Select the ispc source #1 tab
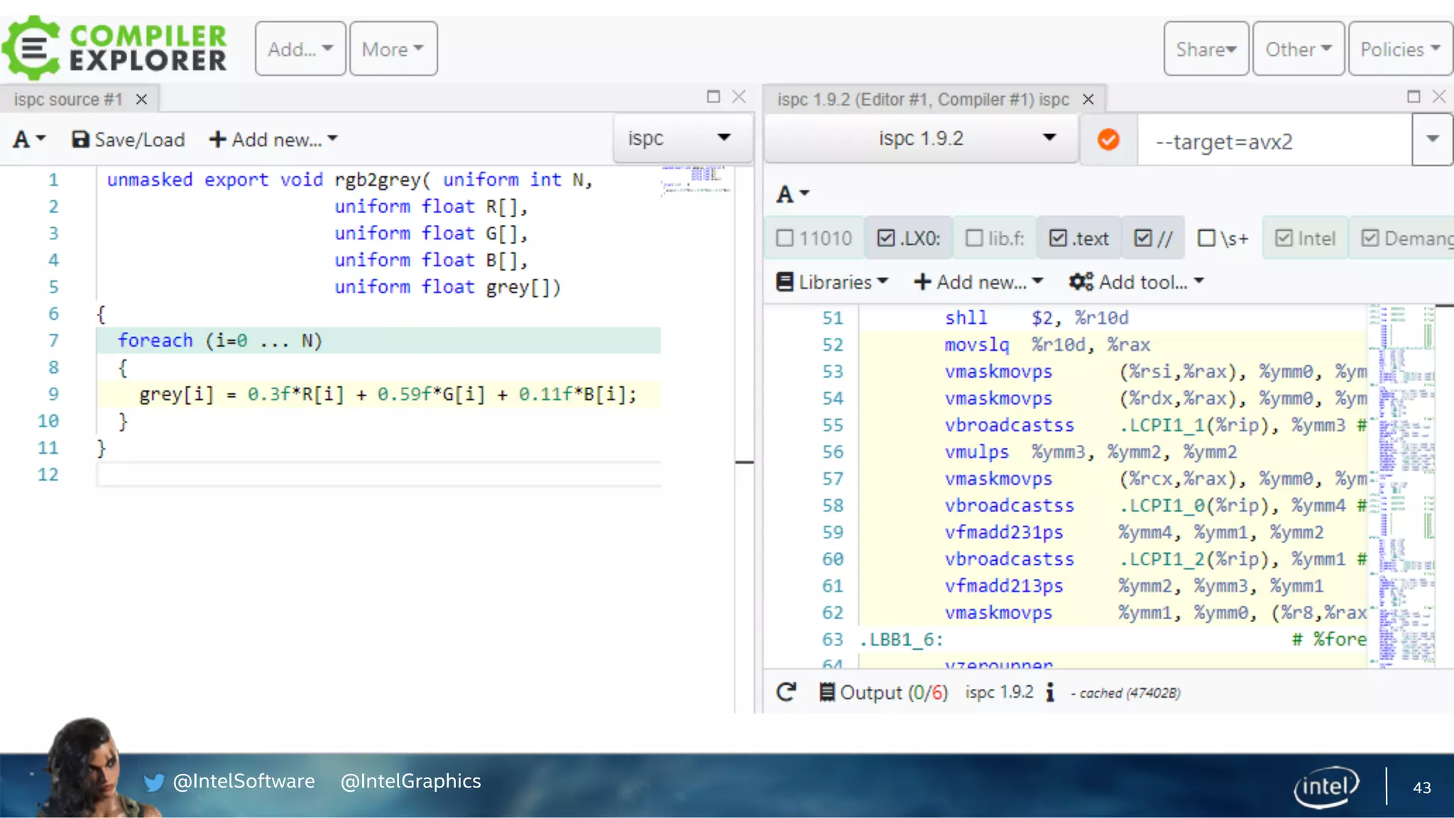Image resolution: width=1454 pixels, height=818 pixels. click(68, 99)
